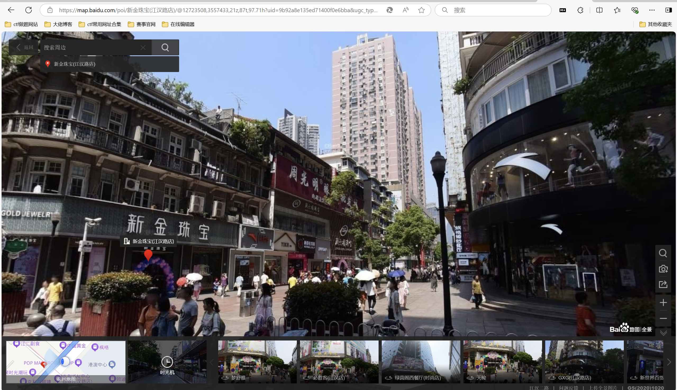Show previous thumbnails with left arrow

(212, 362)
